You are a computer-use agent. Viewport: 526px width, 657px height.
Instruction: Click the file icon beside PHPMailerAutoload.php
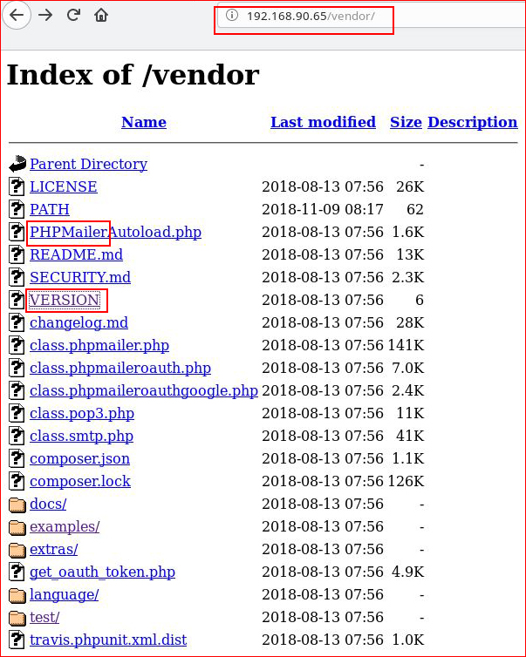pyautogui.click(x=17, y=232)
